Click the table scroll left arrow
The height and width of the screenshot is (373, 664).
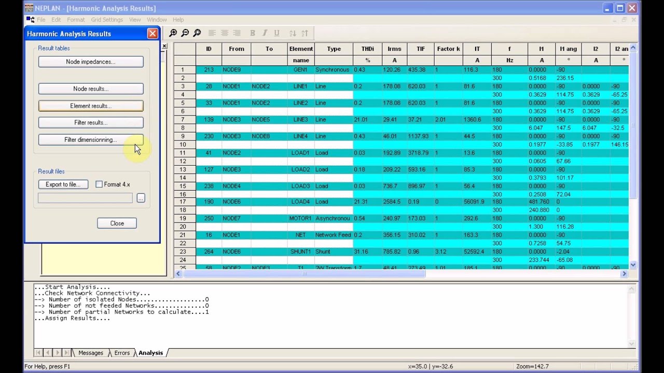pyautogui.click(x=178, y=274)
